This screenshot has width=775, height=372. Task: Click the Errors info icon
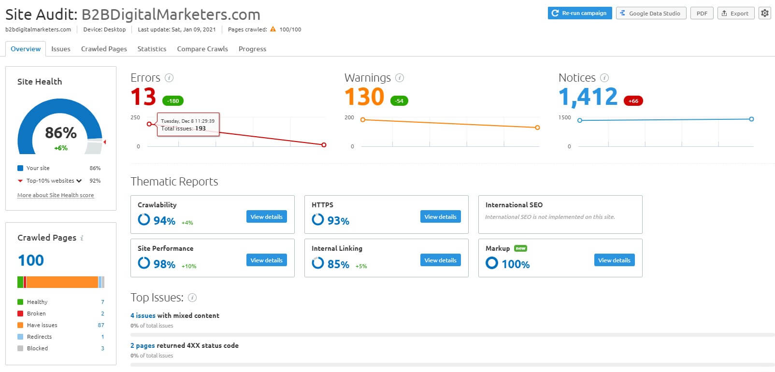pyautogui.click(x=169, y=78)
